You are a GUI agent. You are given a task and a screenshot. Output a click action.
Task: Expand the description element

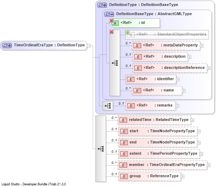tap(189, 57)
